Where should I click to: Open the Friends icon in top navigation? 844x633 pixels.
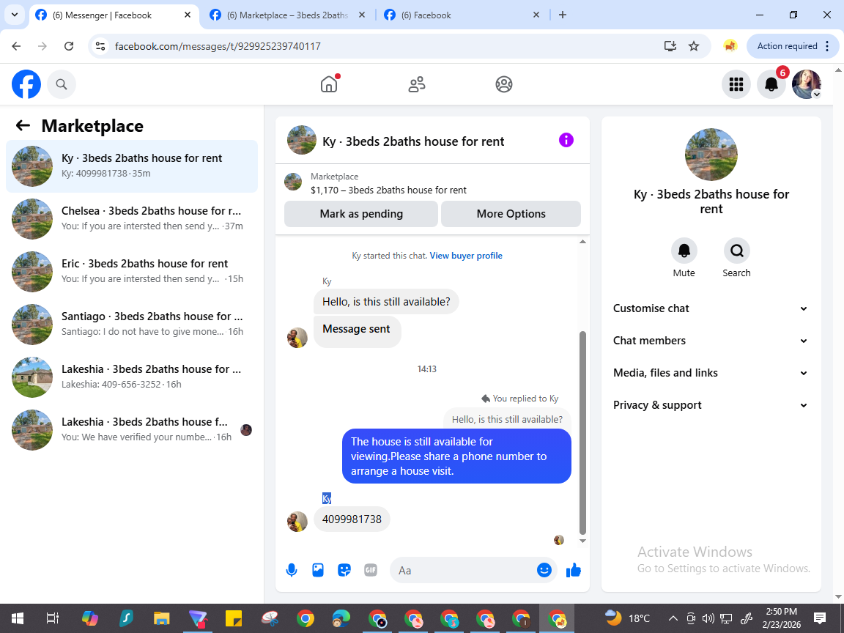[x=417, y=84]
